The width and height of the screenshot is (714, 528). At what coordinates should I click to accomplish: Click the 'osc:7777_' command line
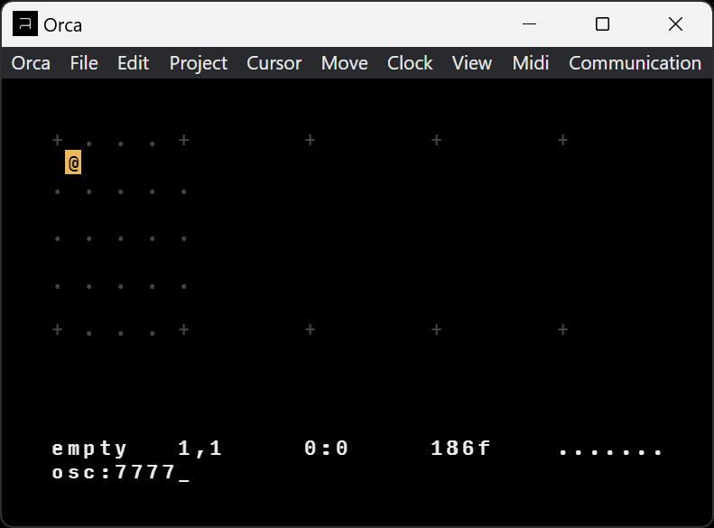pyautogui.click(x=121, y=472)
